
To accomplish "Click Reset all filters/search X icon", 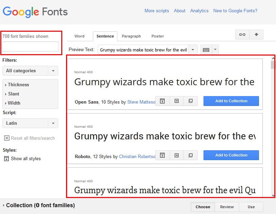I will (x=7, y=138).
